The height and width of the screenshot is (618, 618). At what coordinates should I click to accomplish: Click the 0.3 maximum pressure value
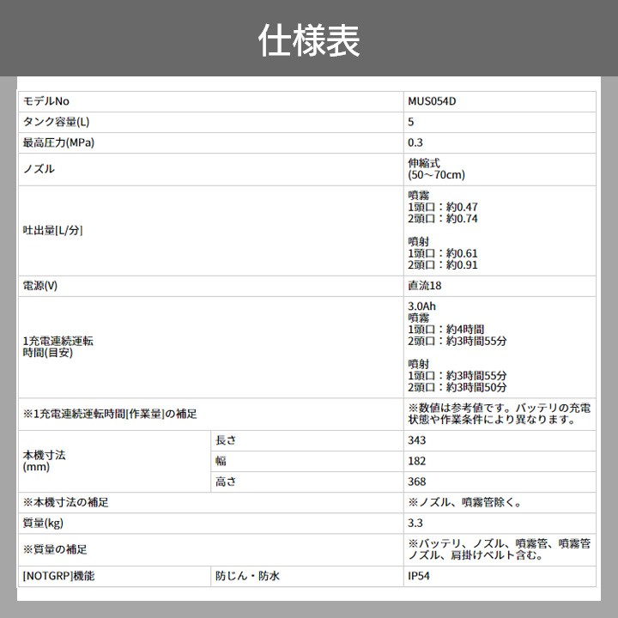(x=415, y=143)
